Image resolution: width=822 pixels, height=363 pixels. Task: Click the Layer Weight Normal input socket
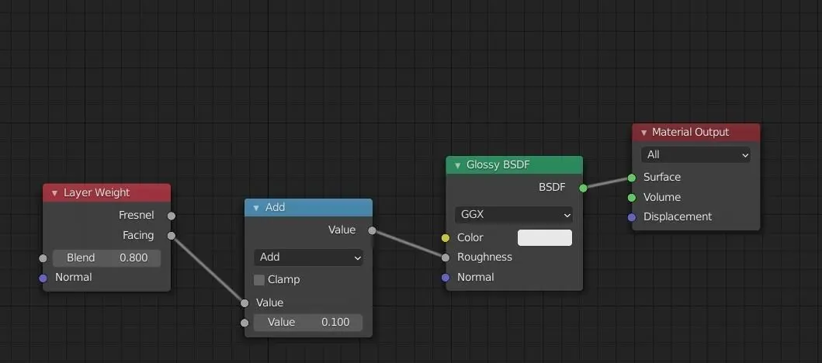point(43,278)
